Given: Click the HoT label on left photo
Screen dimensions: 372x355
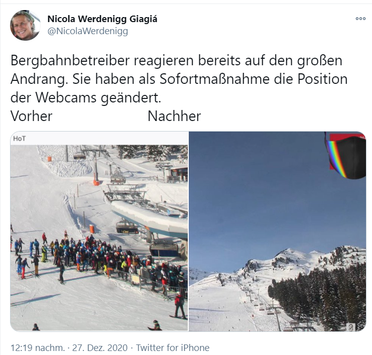Looking at the screenshot, I should point(19,139).
